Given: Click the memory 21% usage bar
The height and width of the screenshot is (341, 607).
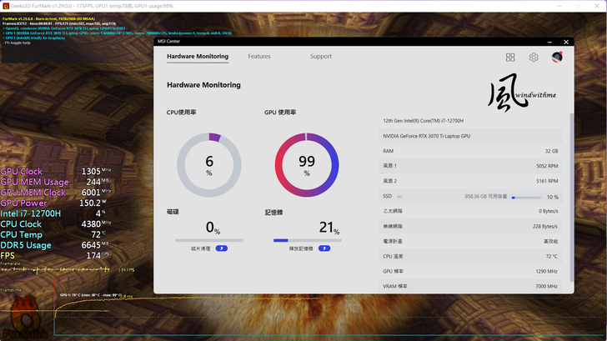Looking at the screenshot, I should [x=308, y=240].
